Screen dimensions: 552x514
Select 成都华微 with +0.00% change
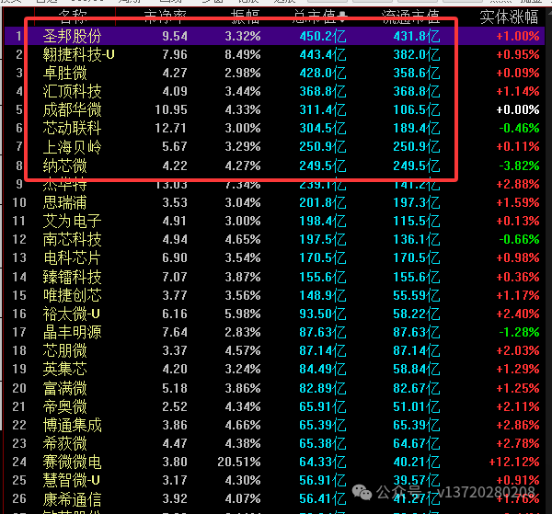[x=72, y=109]
